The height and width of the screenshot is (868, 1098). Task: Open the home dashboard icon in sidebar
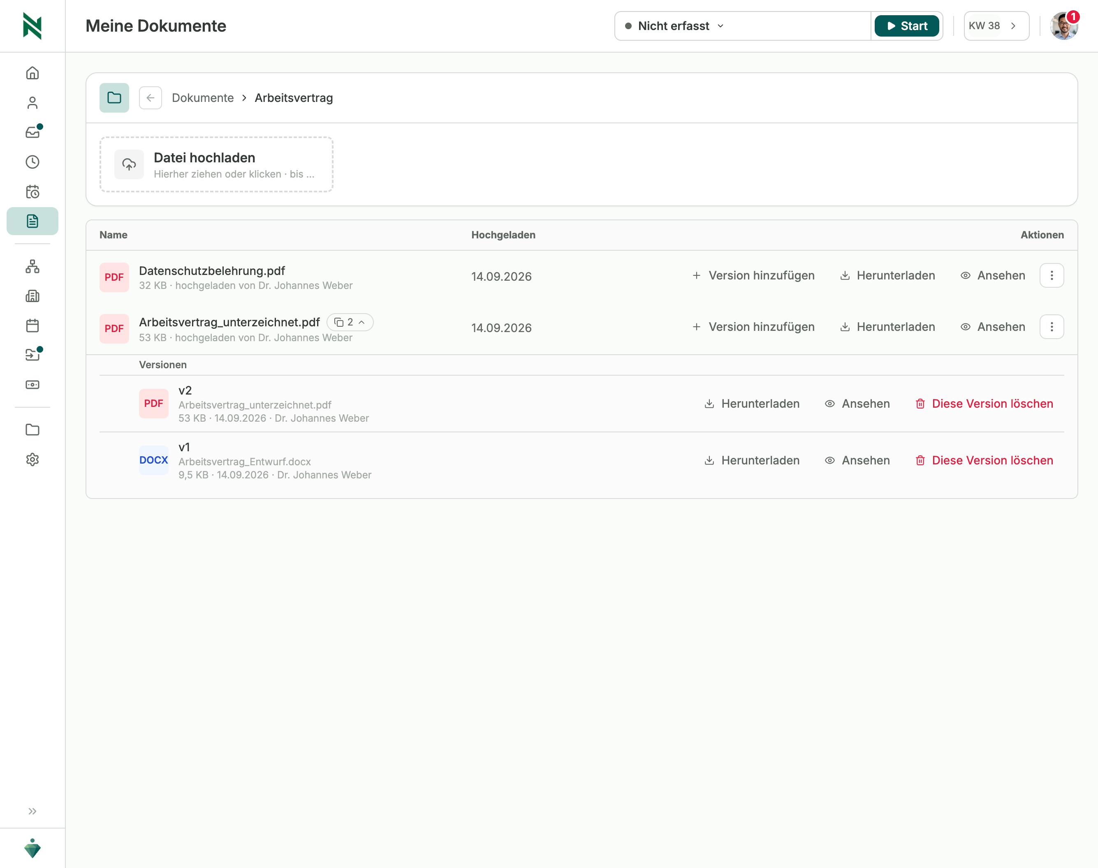[32, 73]
